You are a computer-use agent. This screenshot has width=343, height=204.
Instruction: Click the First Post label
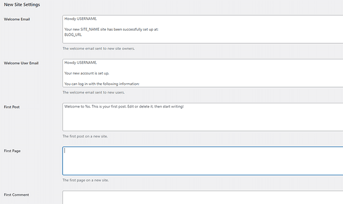point(12,107)
